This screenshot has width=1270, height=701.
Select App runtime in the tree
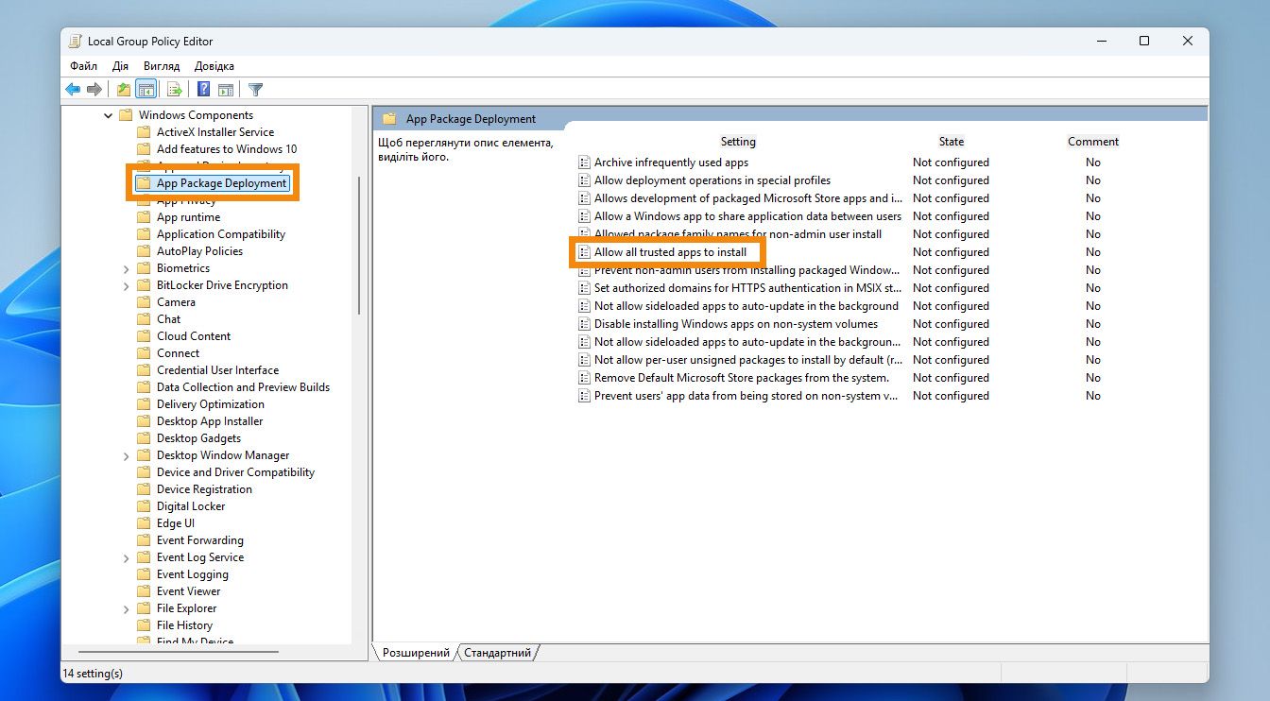coord(188,217)
